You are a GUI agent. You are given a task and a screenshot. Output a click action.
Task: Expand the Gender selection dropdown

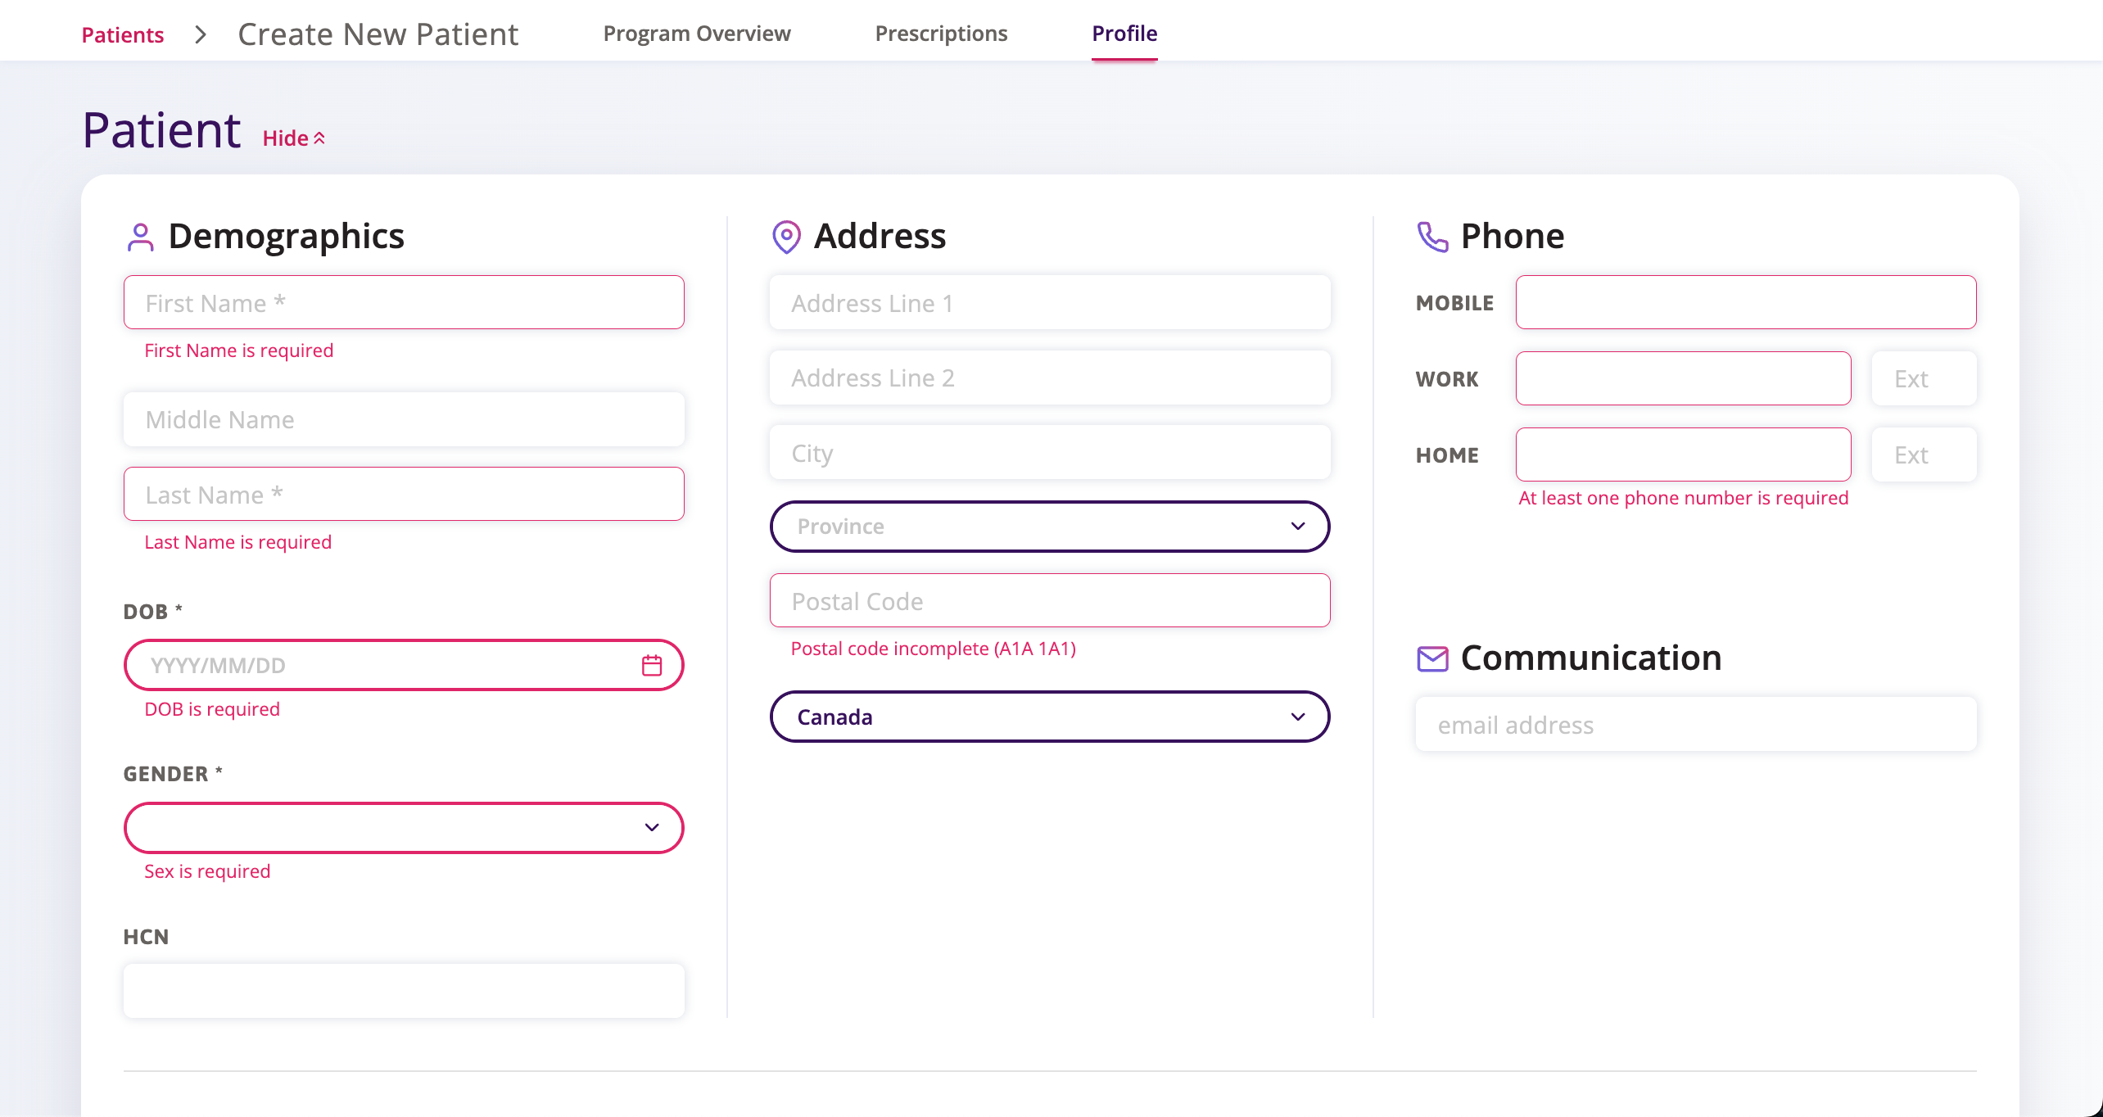[404, 827]
